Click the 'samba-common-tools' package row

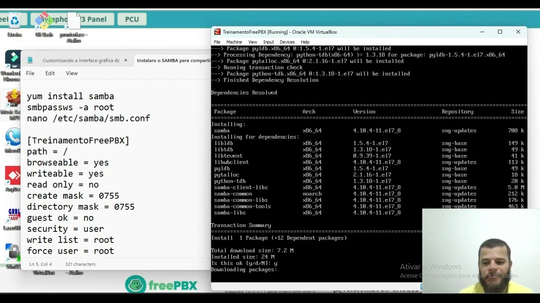[x=369, y=206]
